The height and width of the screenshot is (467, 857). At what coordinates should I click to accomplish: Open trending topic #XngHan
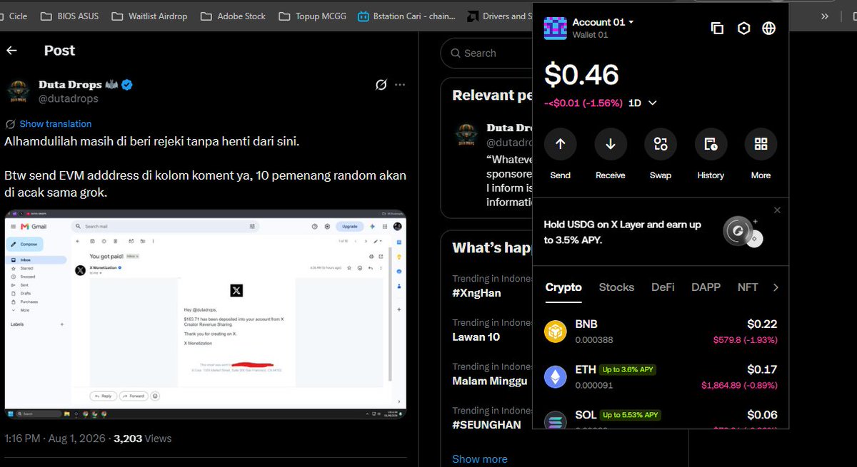pyautogui.click(x=476, y=292)
